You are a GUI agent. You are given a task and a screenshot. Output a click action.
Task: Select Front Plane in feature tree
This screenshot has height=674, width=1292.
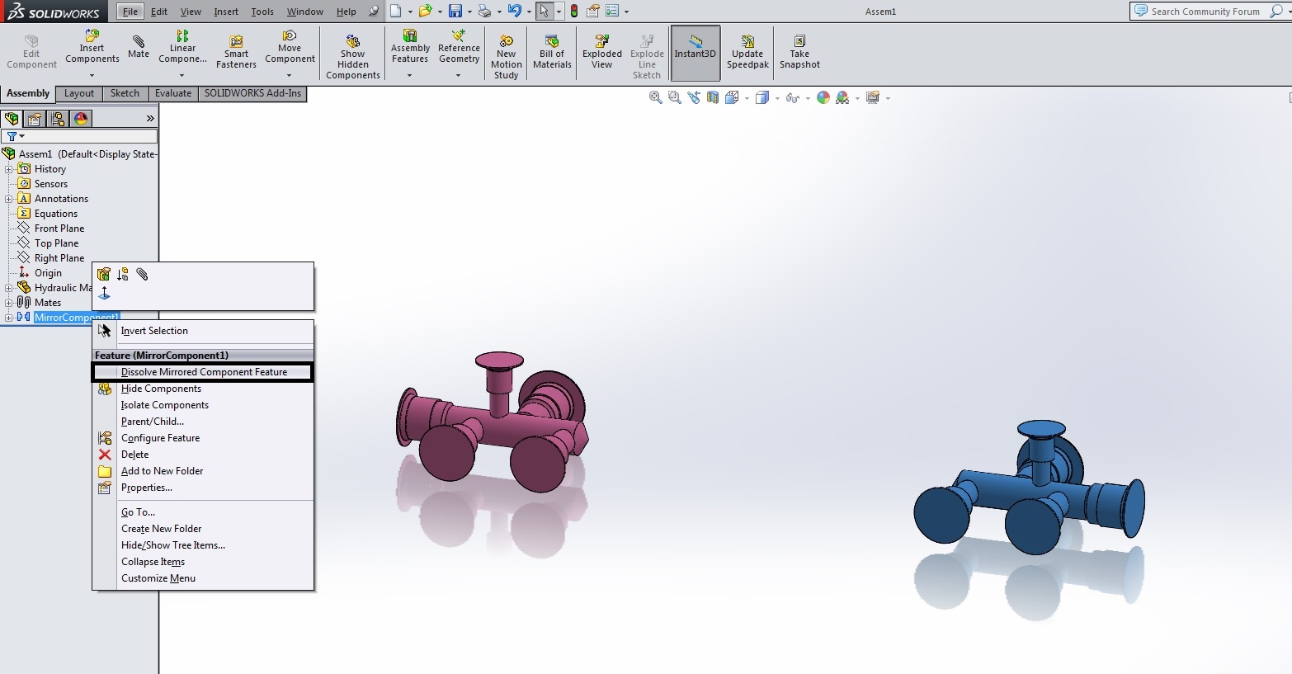click(59, 229)
